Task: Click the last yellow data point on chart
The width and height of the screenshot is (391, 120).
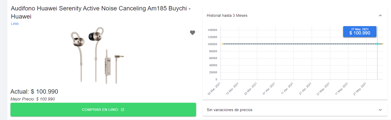Action: (x=383, y=44)
